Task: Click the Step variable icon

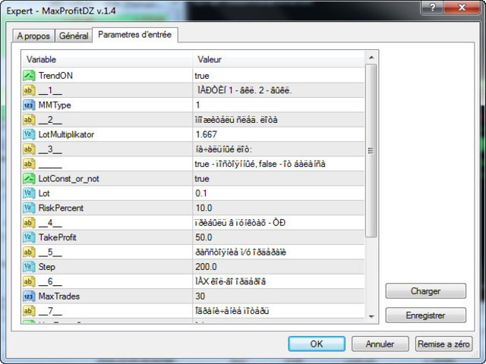Action: 29,267
